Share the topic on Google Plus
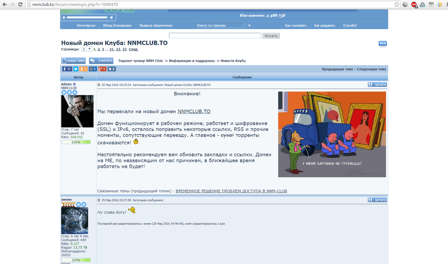 (102, 69)
